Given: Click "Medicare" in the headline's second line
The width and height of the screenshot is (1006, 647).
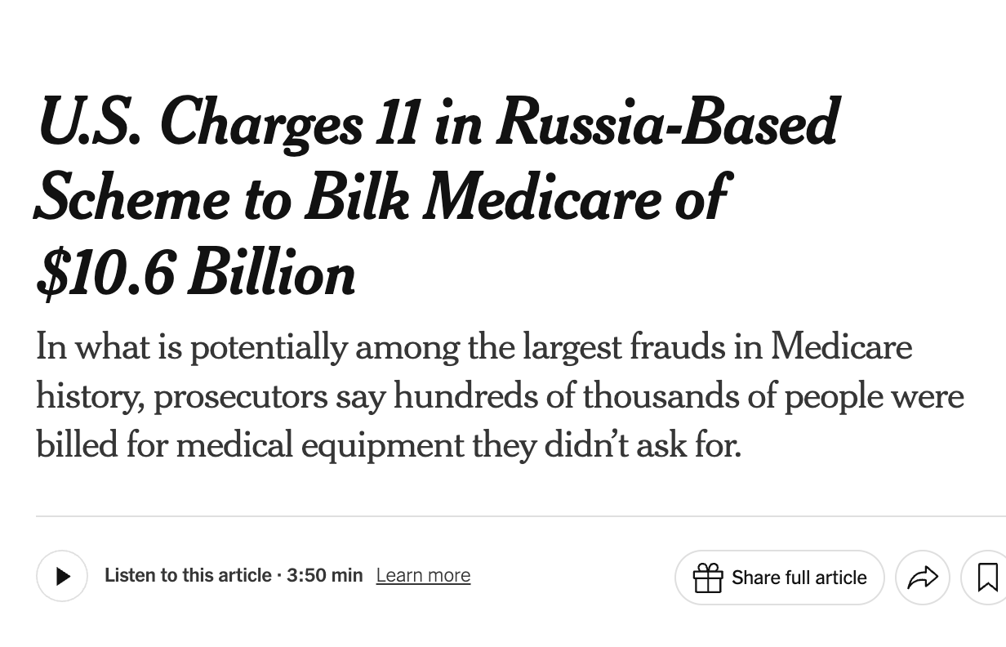Looking at the screenshot, I should [543, 199].
